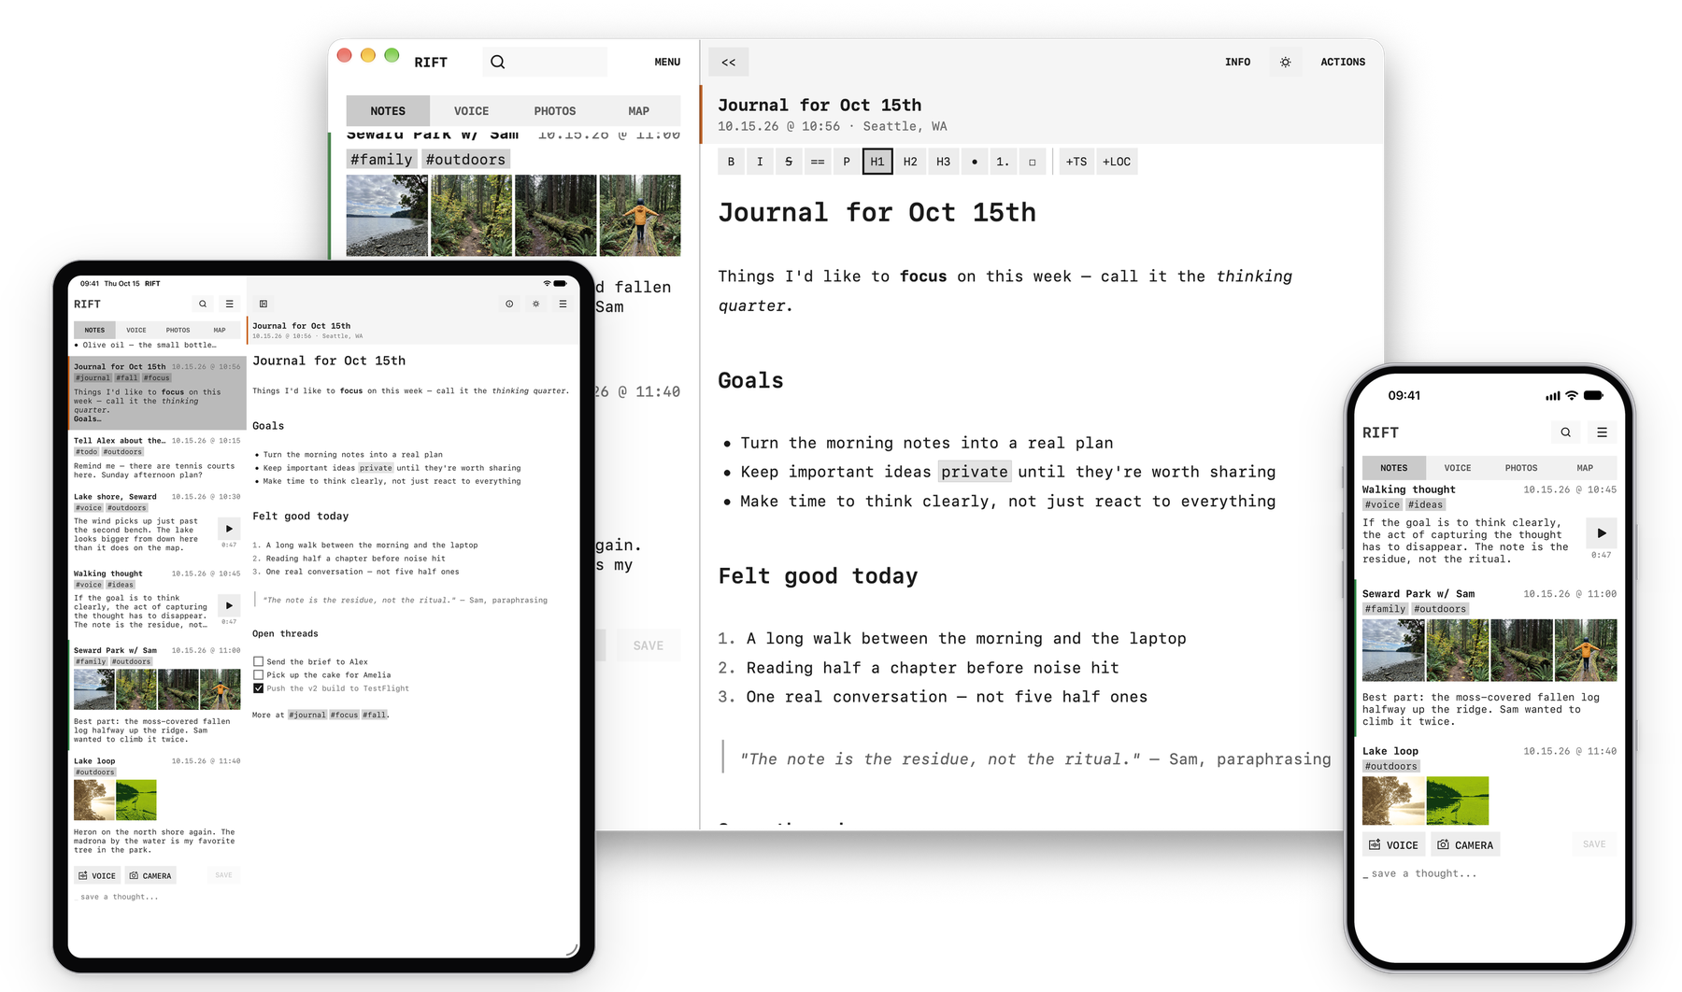Image resolution: width=1682 pixels, height=992 pixels.
Task: Tap the search icon on the tablet
Action: point(203,304)
